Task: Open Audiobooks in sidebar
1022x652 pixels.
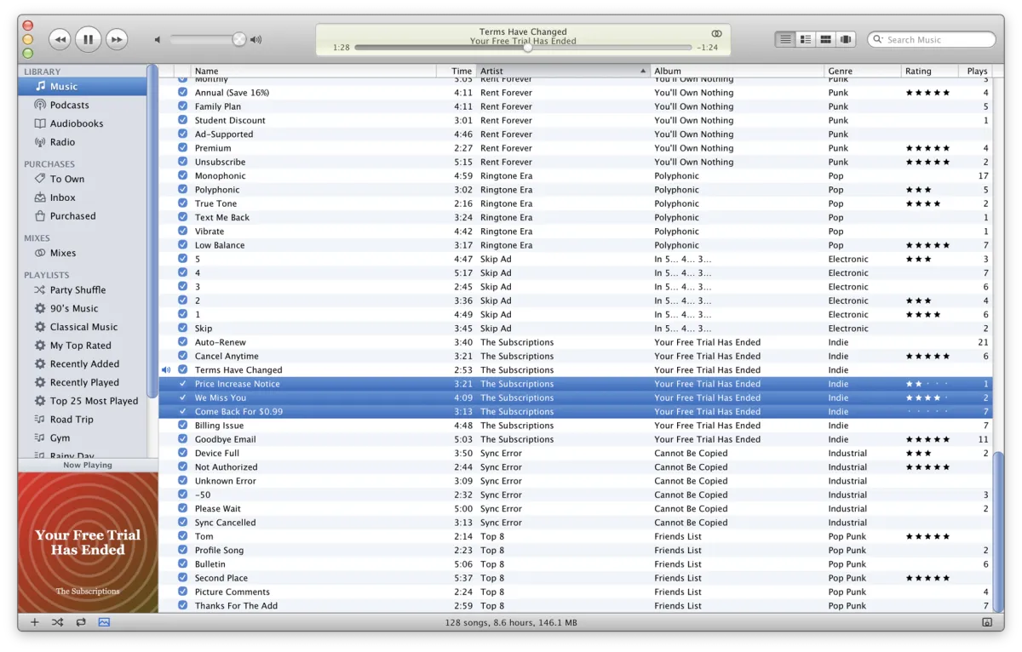Action: (83, 123)
